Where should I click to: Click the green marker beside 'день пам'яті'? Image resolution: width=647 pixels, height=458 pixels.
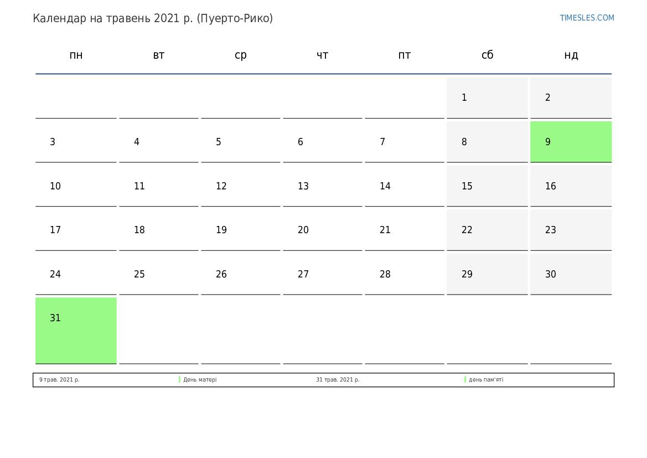[x=465, y=379]
